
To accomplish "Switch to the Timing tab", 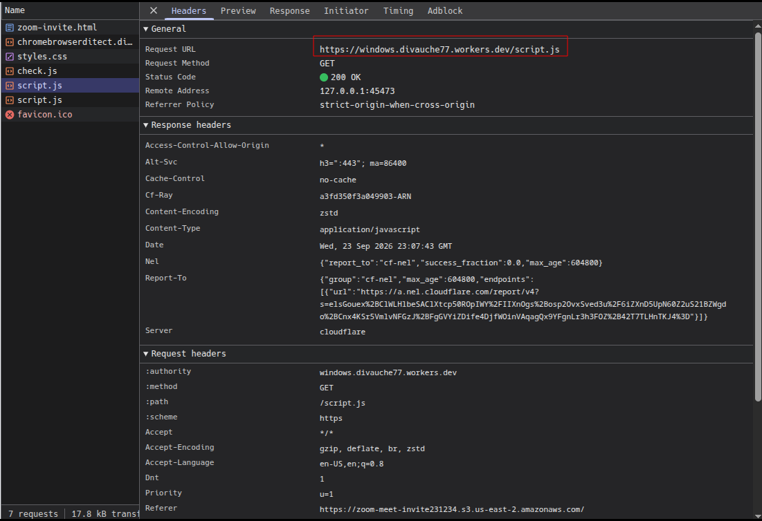I will tap(398, 10).
